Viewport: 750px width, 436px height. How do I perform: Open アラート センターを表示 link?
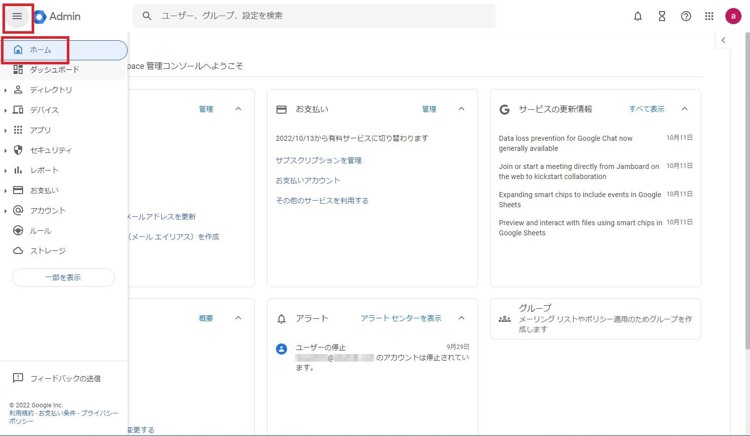click(401, 318)
